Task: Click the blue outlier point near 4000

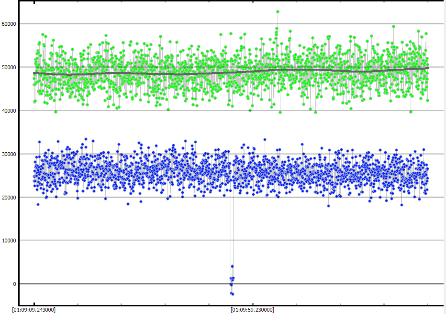Action: pyautogui.click(x=232, y=266)
